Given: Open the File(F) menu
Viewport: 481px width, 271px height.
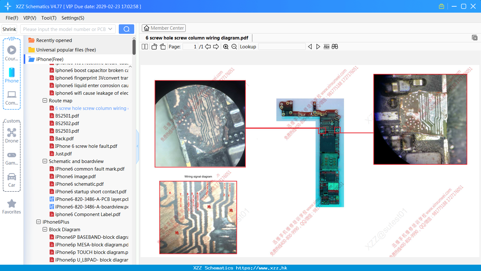Looking at the screenshot, I should click(x=12, y=18).
